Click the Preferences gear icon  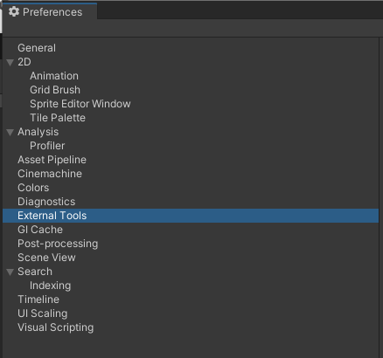(14, 11)
